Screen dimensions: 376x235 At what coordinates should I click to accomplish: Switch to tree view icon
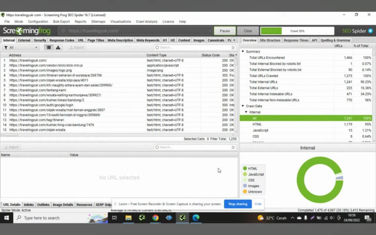pos(58,47)
